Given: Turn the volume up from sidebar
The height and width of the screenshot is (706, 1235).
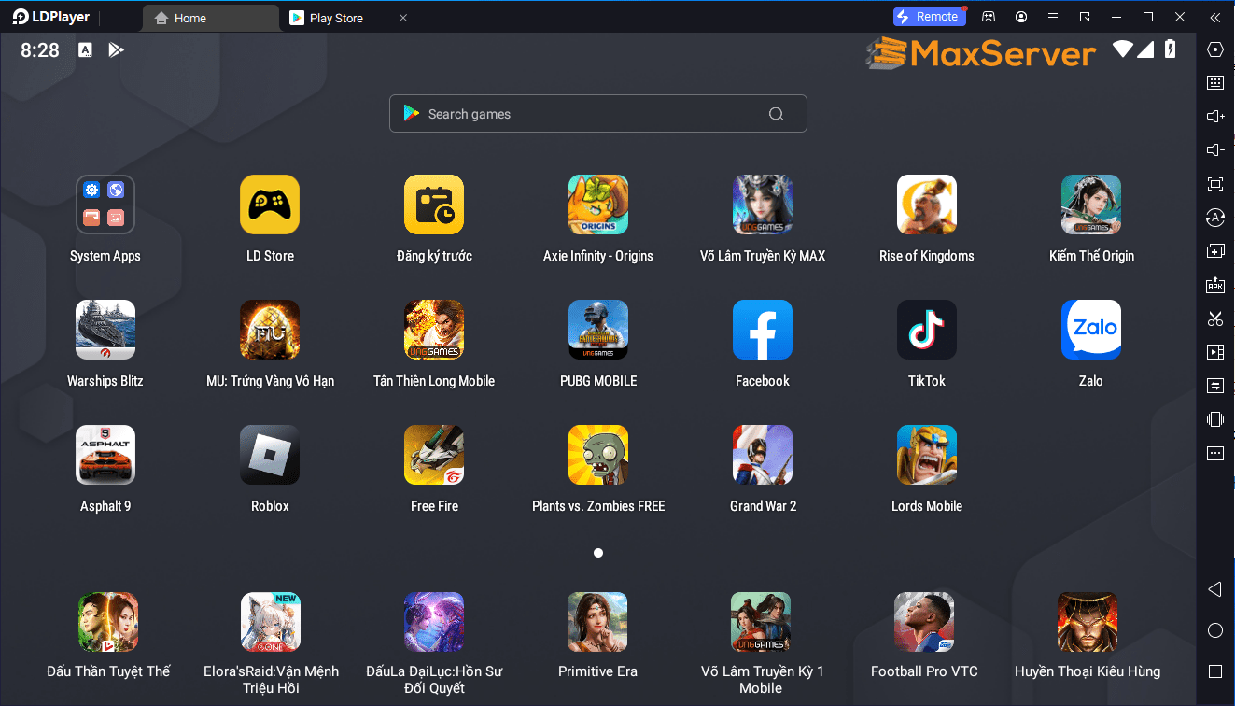Looking at the screenshot, I should coord(1214,116).
